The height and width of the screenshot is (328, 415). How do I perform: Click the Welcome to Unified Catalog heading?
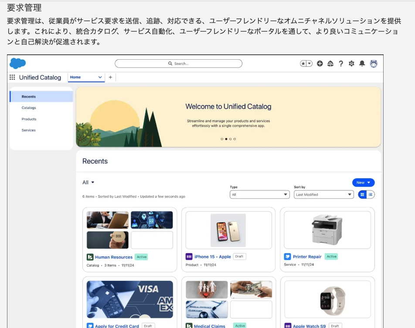[228, 106]
